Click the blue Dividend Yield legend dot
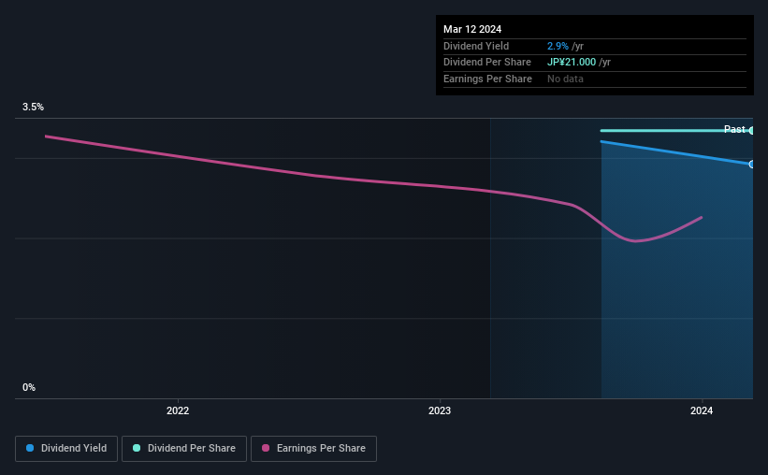 [31, 449]
